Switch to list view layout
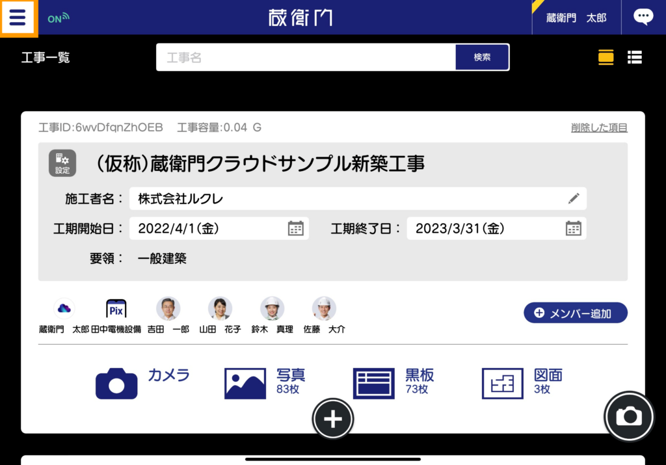666x465 pixels. (635, 57)
